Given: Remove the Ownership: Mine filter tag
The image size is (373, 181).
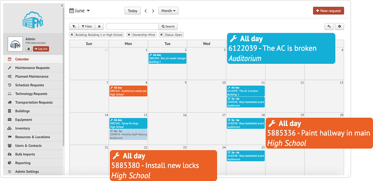Looking at the screenshot, I should coord(129,35).
